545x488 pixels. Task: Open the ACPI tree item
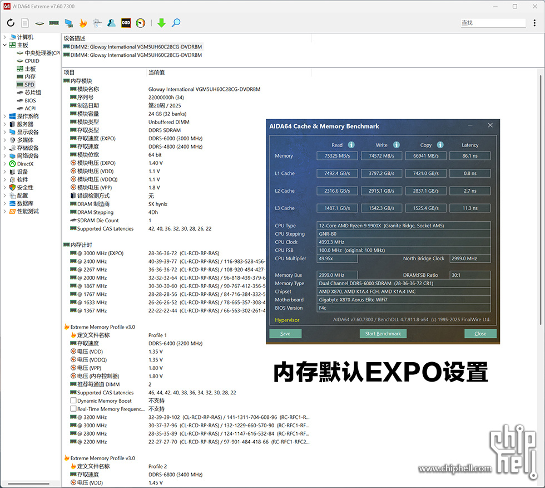(x=27, y=109)
